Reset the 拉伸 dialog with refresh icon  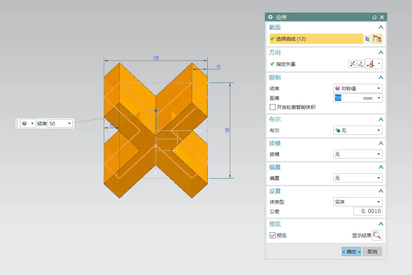375,17
